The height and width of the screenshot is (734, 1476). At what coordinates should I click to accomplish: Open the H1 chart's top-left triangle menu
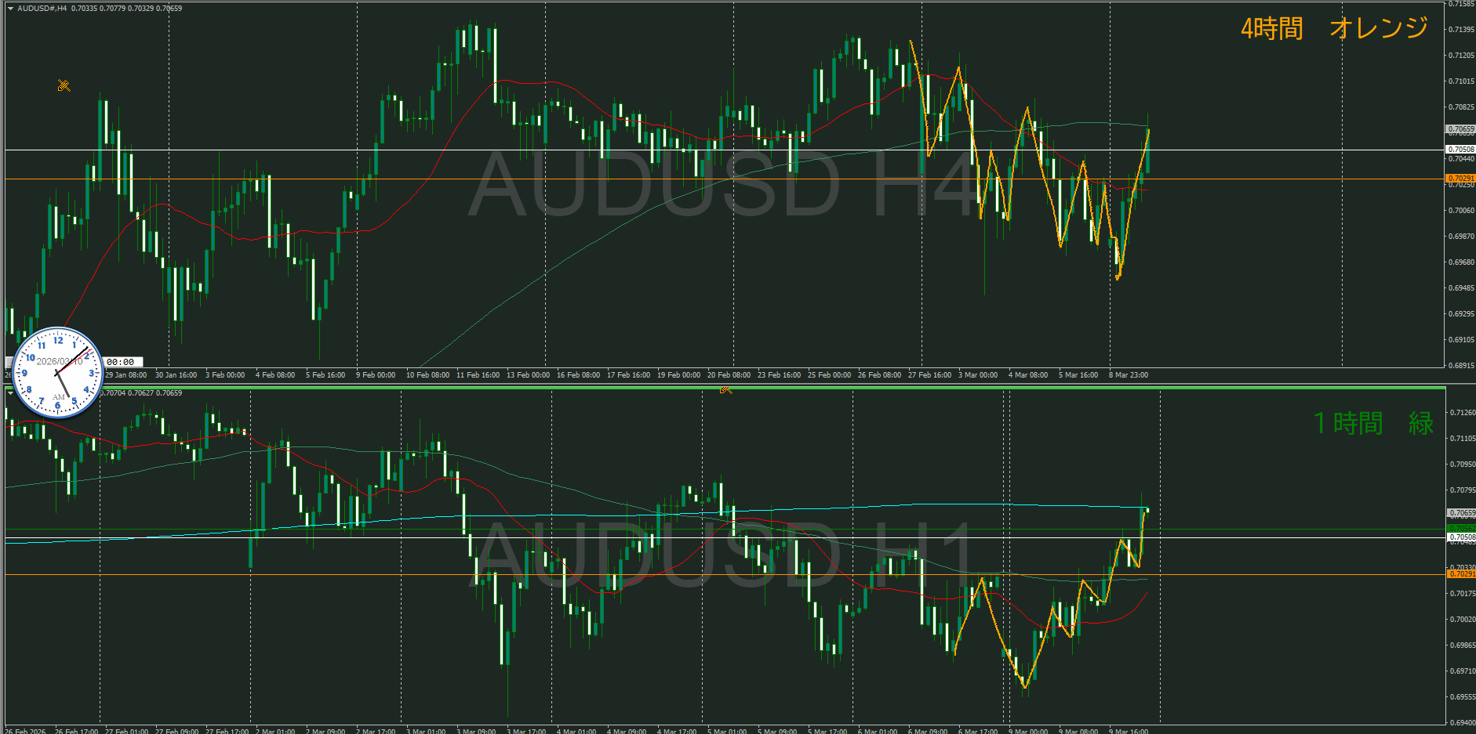tap(10, 393)
